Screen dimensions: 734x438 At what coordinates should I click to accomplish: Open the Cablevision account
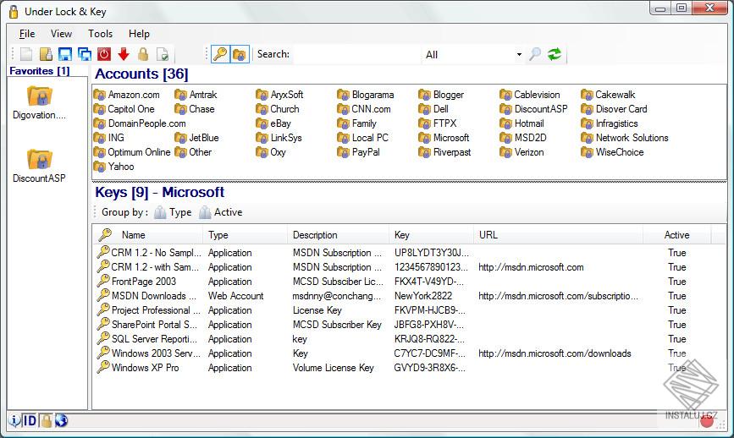pyautogui.click(x=529, y=95)
